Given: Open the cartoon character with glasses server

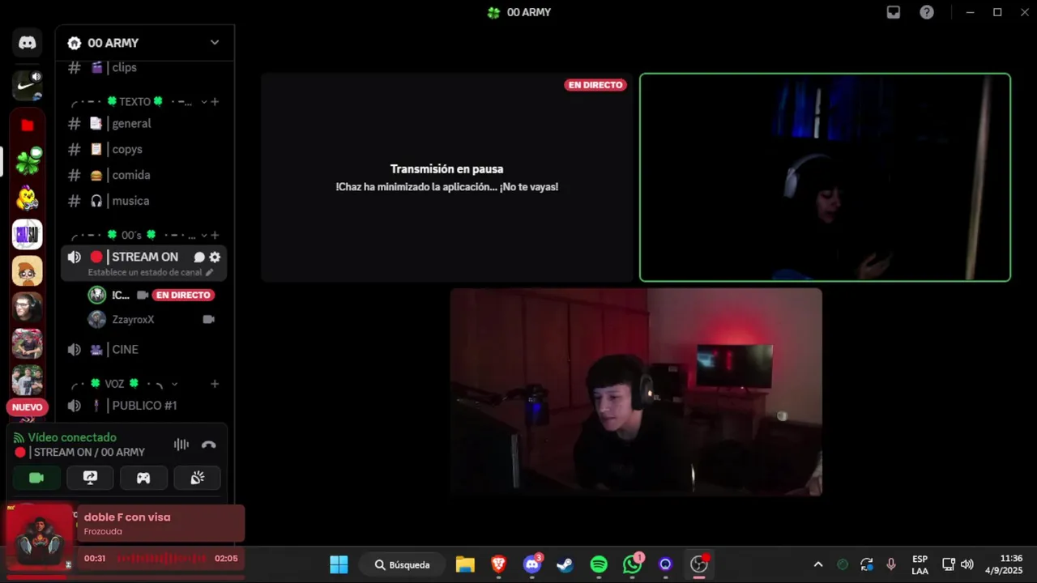Looking at the screenshot, I should 28,270.
